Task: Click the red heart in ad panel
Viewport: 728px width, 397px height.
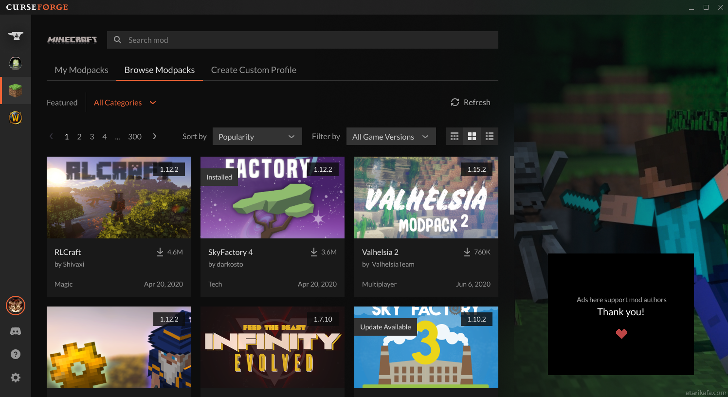Action: point(621,333)
